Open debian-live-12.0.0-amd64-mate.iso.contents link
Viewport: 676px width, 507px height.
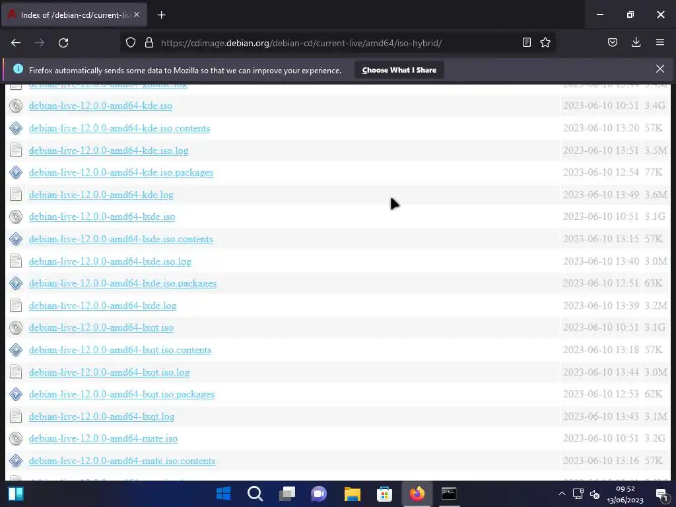[122, 461]
